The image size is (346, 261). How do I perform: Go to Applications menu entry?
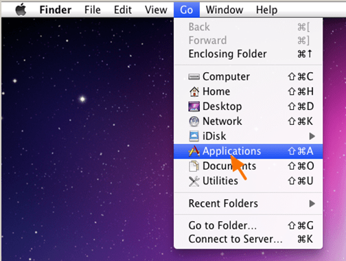point(249,151)
